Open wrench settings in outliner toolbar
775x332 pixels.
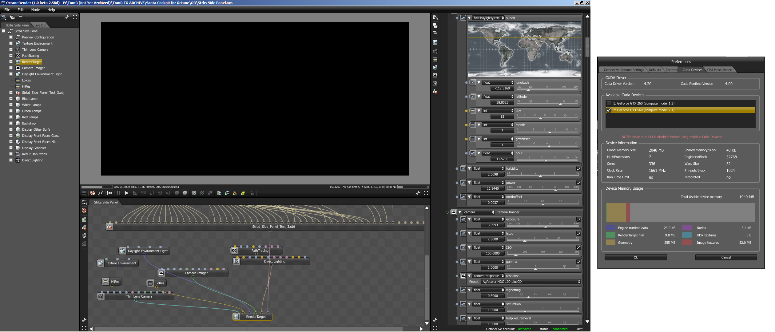coord(67,18)
